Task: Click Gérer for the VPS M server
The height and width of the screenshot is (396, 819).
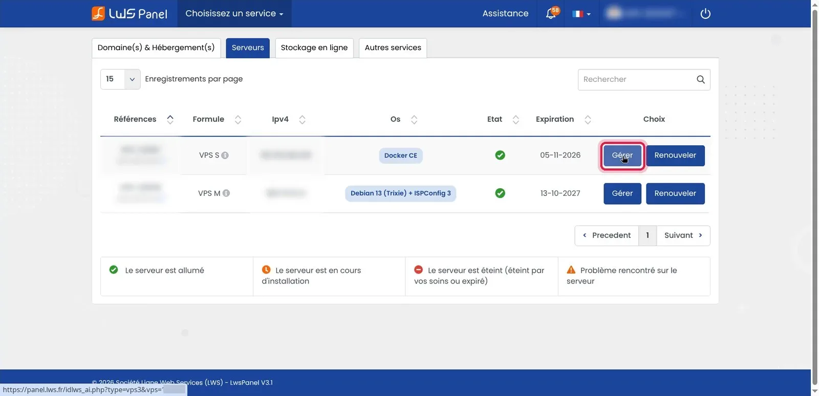Action: (622, 194)
